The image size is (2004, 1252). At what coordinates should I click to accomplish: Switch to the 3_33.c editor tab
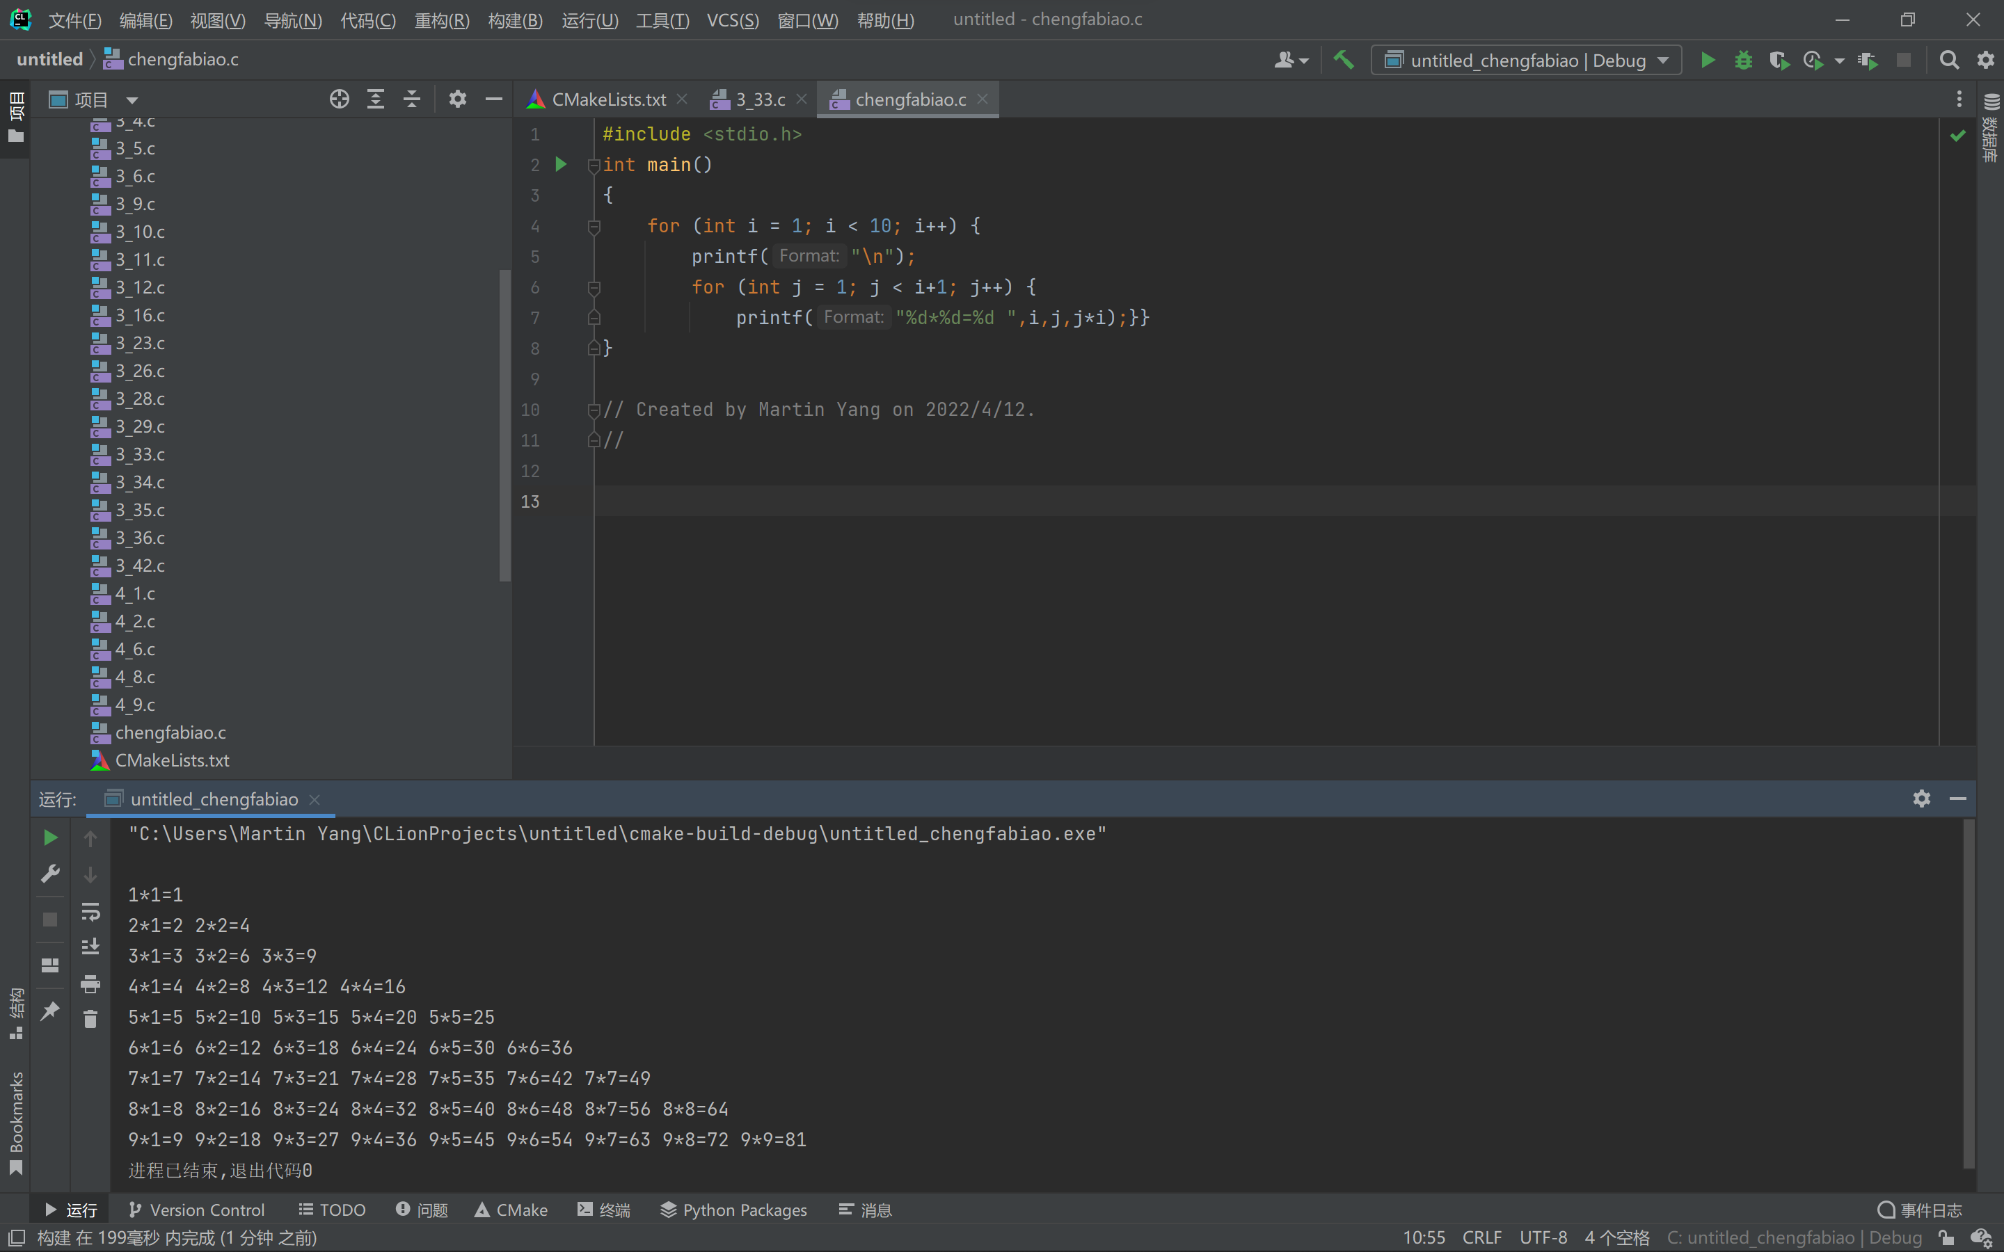(758, 99)
